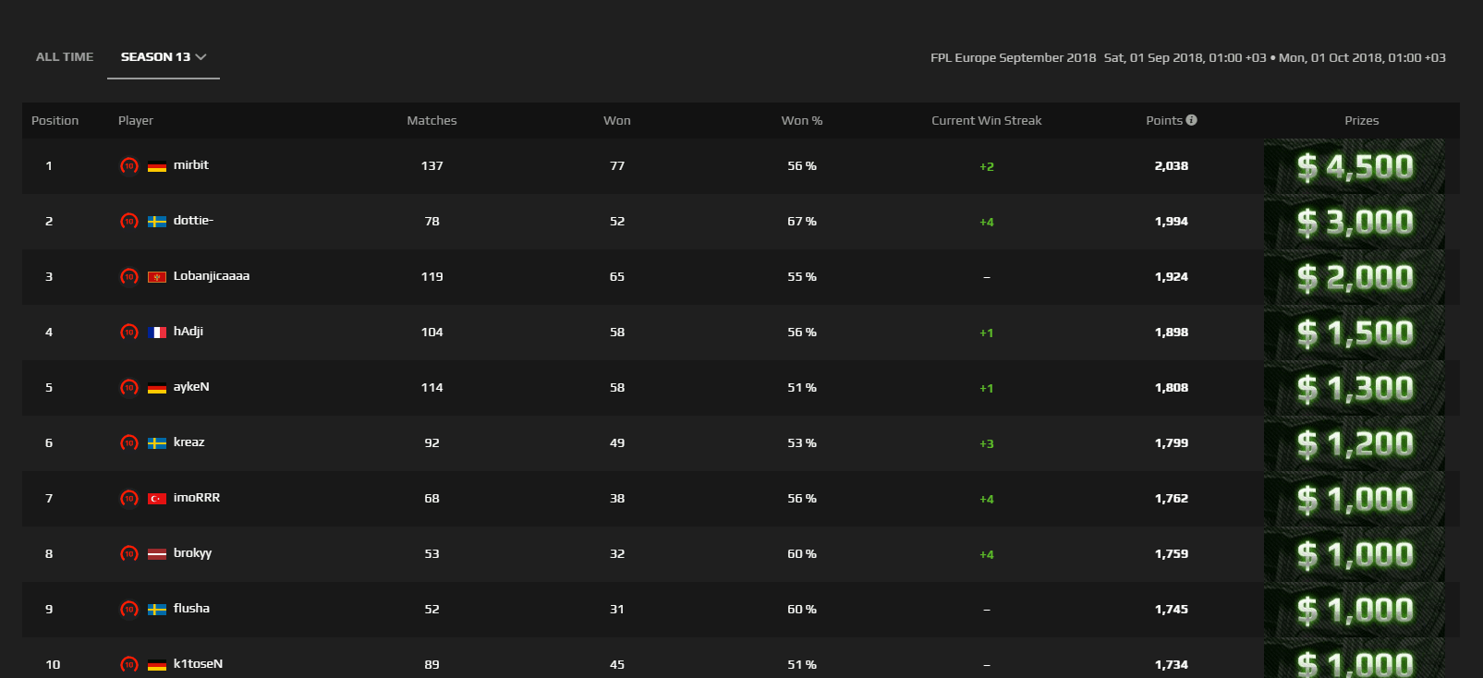
Task: Expand the Season 13 dropdown chevron
Action: pos(201,57)
